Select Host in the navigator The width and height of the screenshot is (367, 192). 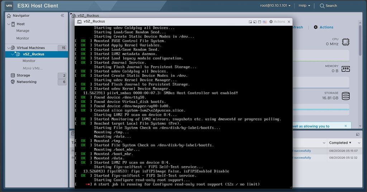(20, 24)
